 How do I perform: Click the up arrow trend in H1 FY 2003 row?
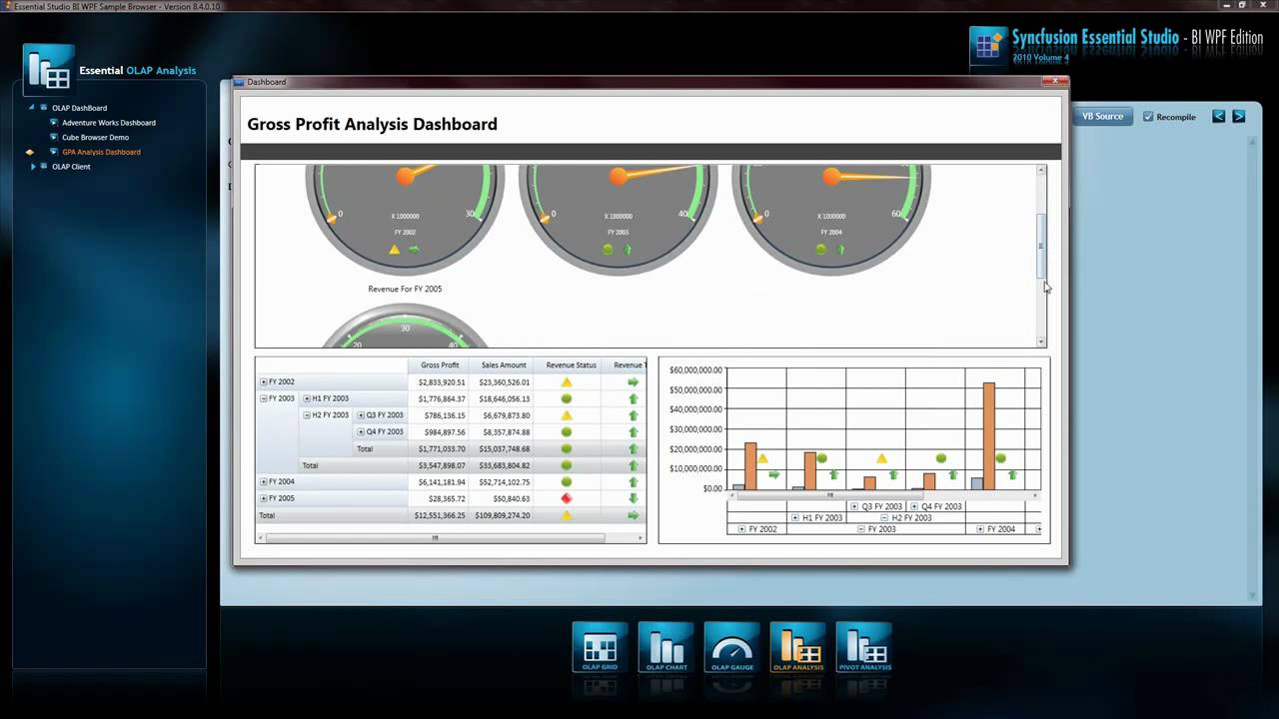[633, 398]
